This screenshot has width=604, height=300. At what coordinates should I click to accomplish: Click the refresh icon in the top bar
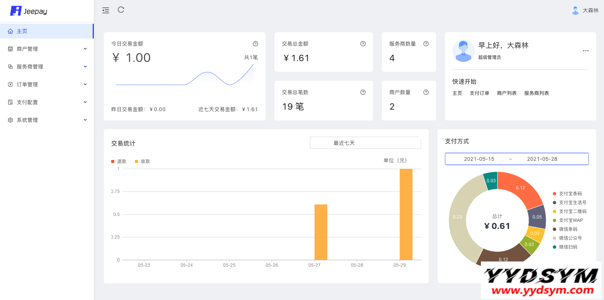pyautogui.click(x=121, y=10)
